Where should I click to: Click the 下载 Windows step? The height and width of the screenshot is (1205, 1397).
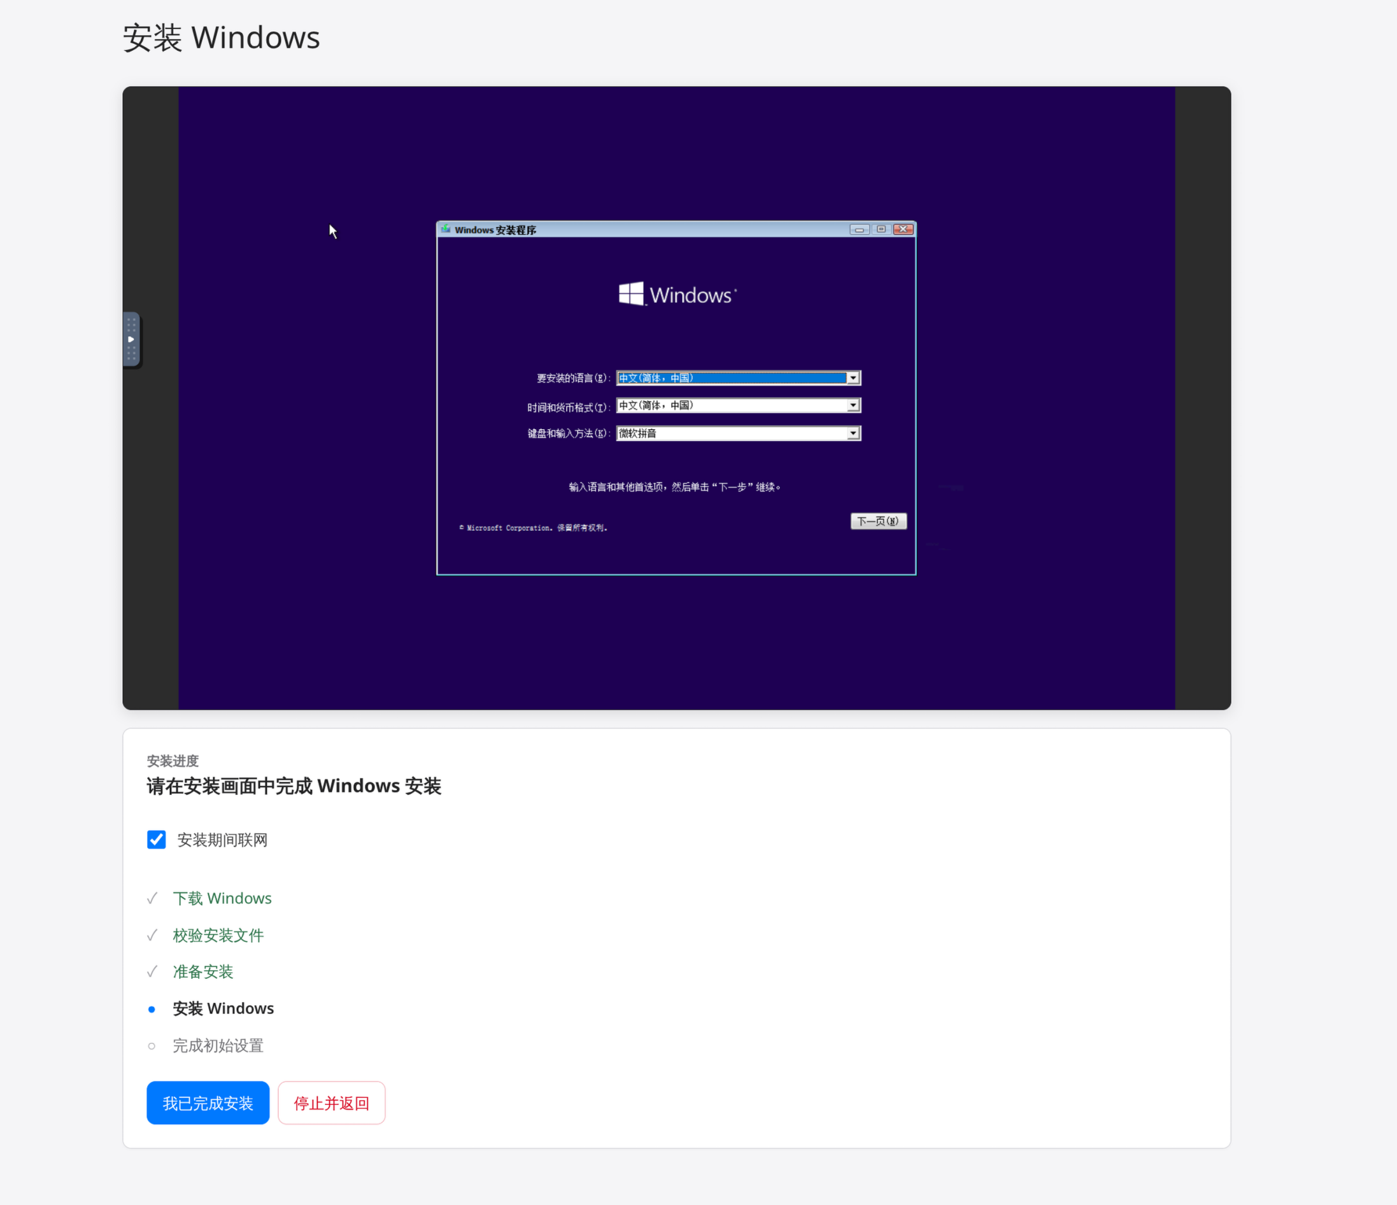pos(222,898)
